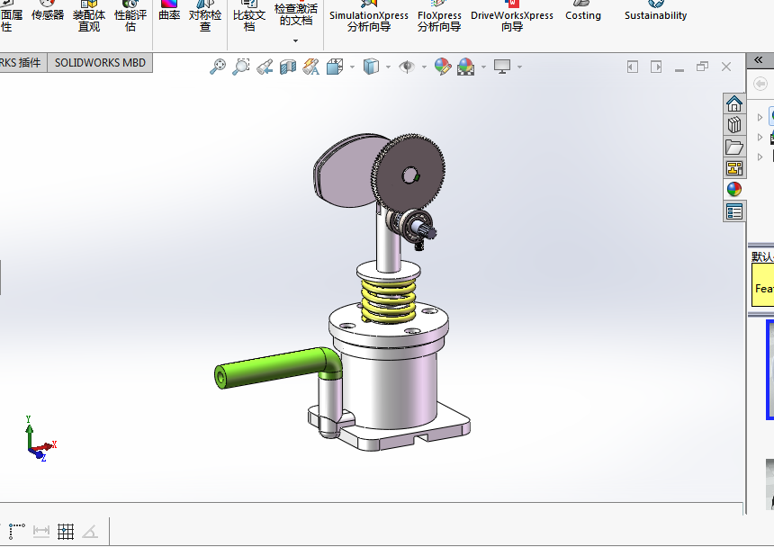Image resolution: width=774 pixels, height=547 pixels.
Task: Click the Edit Appearance color ball icon
Action: (x=443, y=67)
